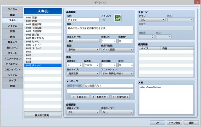Click the 名前 field containing チェック
201x127 pixels.
[83, 20]
